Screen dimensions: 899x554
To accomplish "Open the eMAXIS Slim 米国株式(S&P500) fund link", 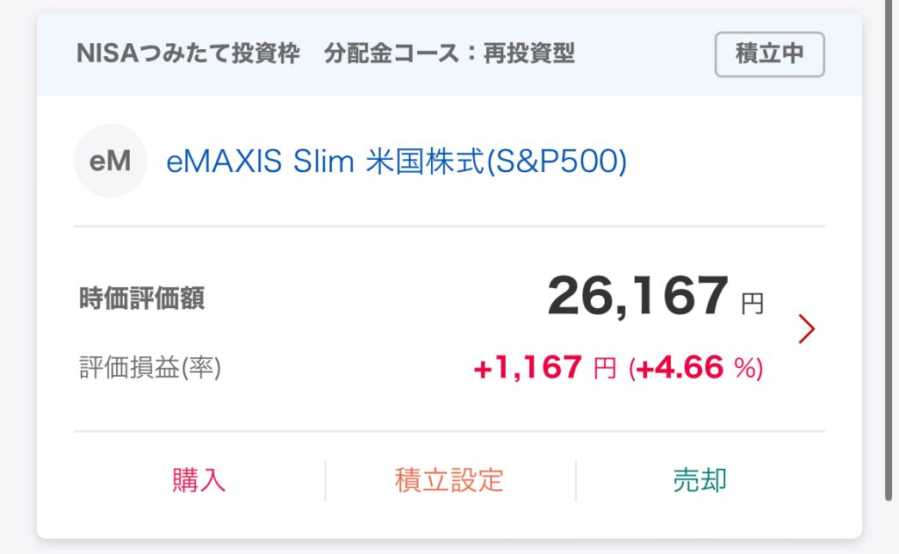I will point(396,162).
